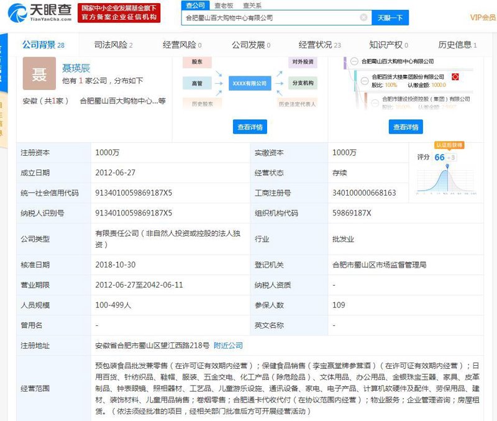Click the 分支机构 box in the diagram

click(x=303, y=83)
